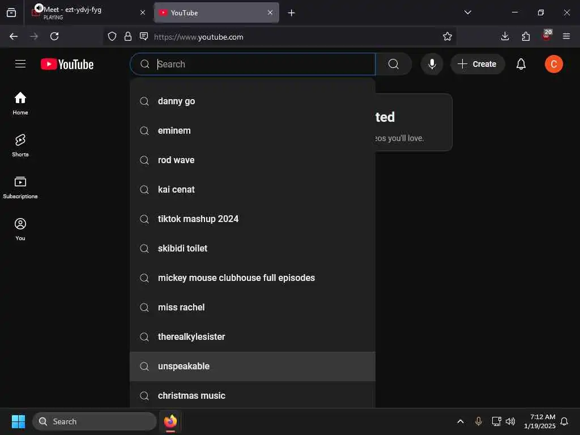Open YouTube notifications bell
Image resolution: width=580 pixels, height=435 pixels.
[521, 64]
